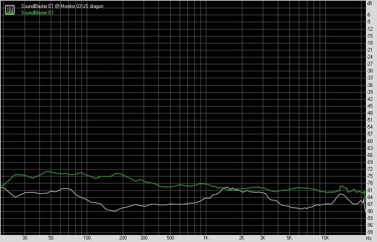Click the '30' frequency axis label

(x=25, y=238)
